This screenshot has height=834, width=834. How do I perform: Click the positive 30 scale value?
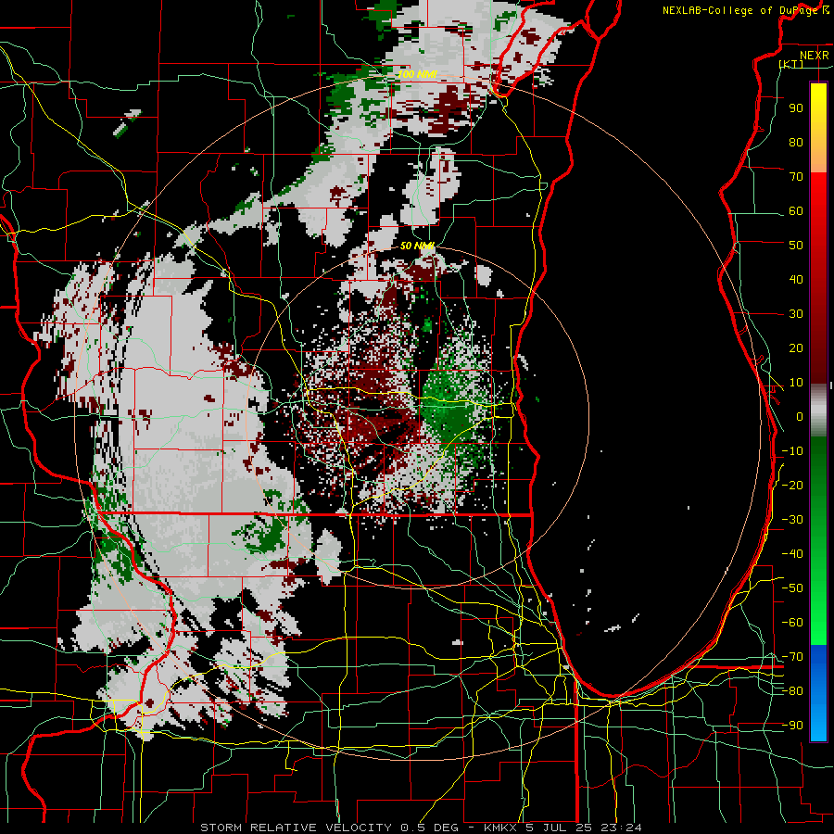coord(796,314)
